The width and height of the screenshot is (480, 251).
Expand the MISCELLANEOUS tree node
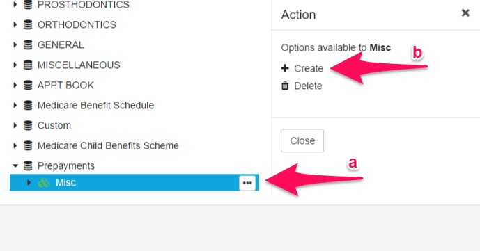15,65
